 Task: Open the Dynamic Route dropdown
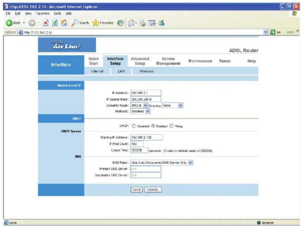point(139,105)
